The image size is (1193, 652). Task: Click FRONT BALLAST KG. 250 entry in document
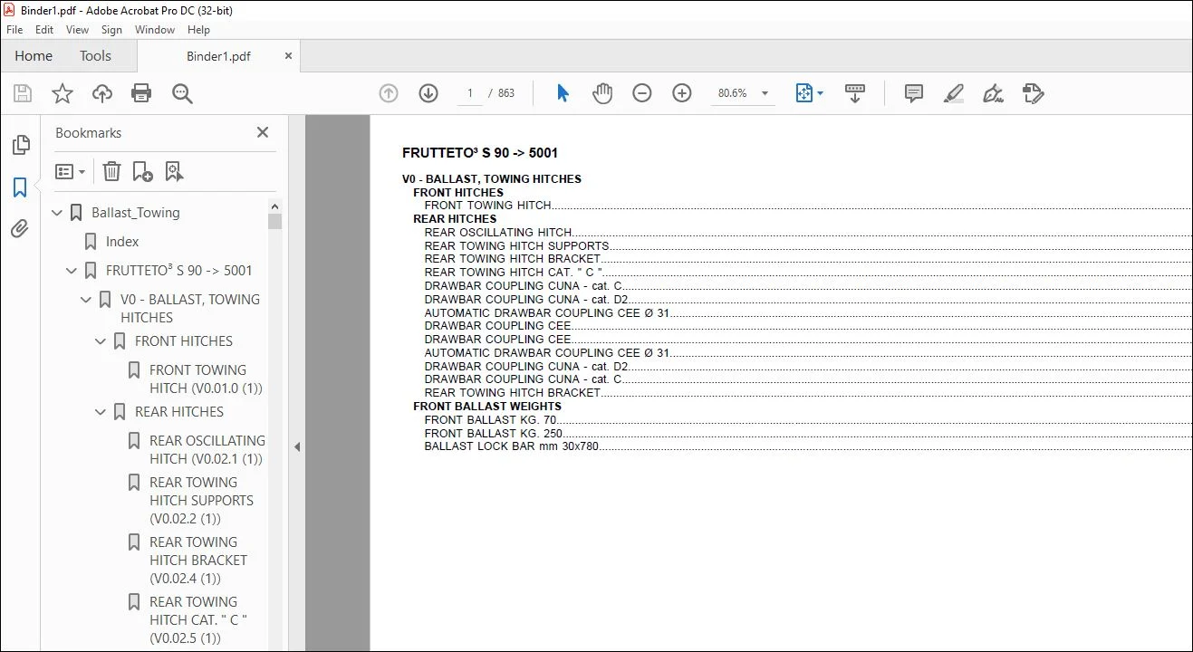tap(493, 433)
